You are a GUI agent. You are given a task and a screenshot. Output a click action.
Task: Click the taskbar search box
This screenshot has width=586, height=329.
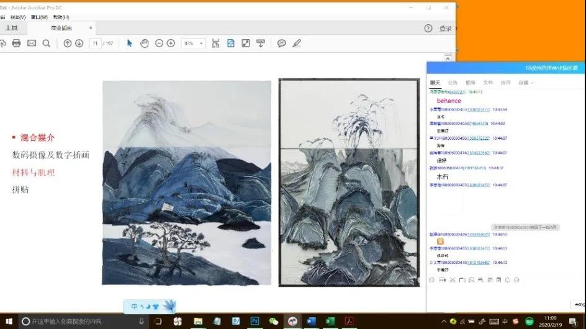(x=84, y=321)
